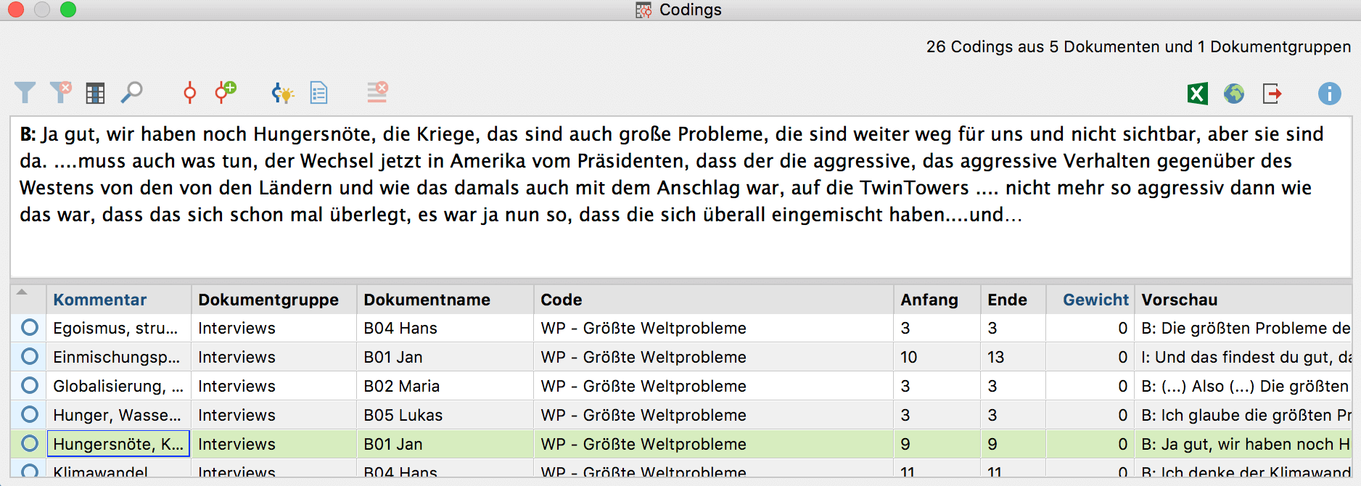Export the codings to Excel
This screenshot has width=1361, height=486.
[1198, 94]
